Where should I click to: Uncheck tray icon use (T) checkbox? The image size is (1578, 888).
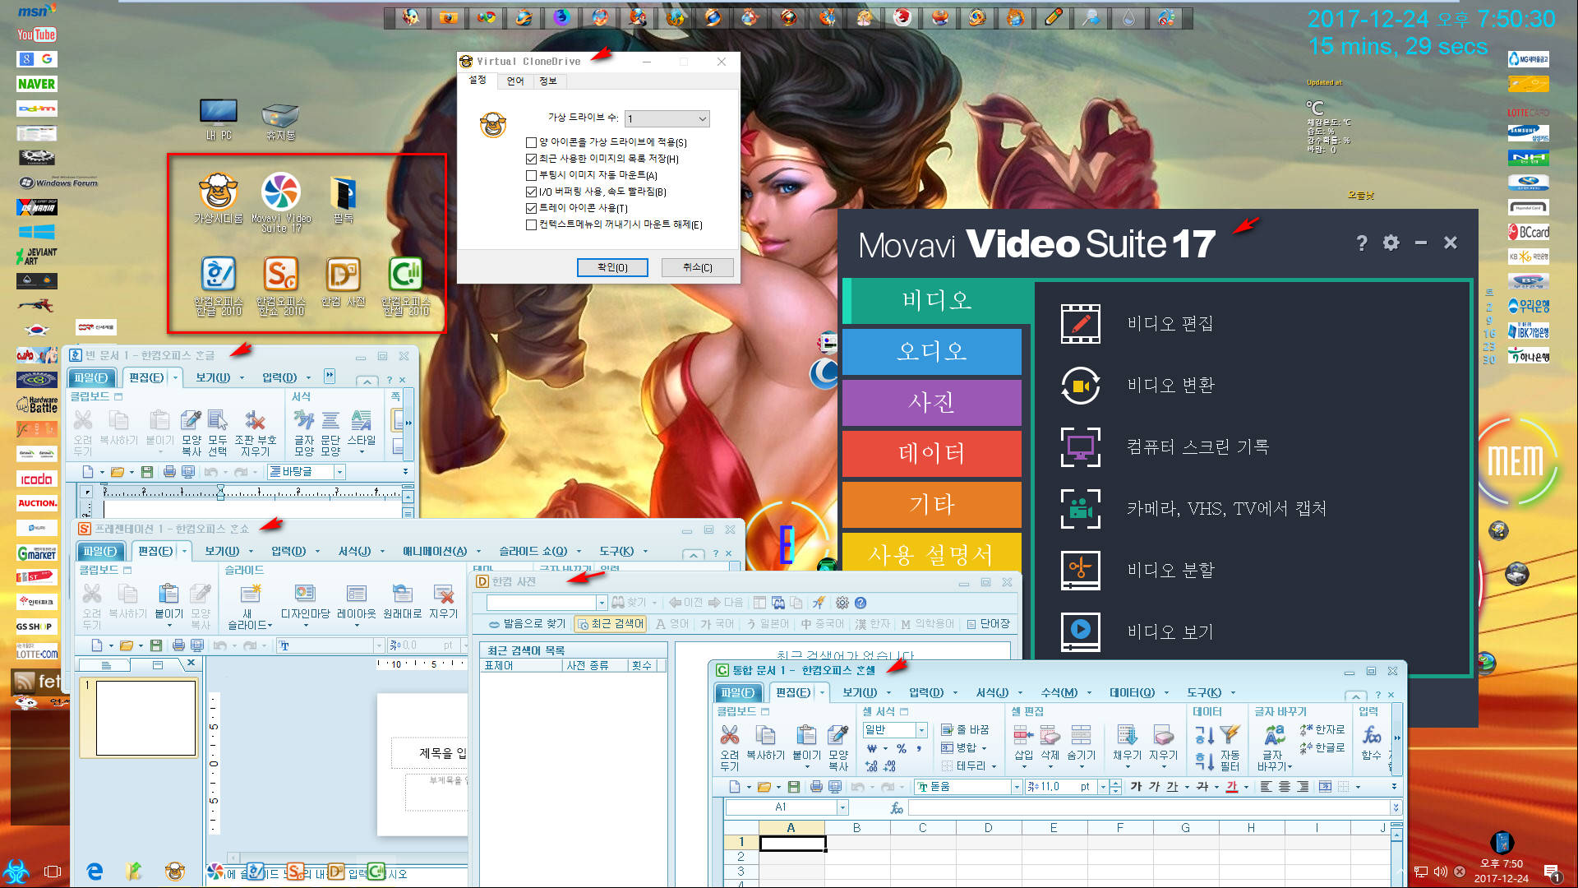point(531,208)
